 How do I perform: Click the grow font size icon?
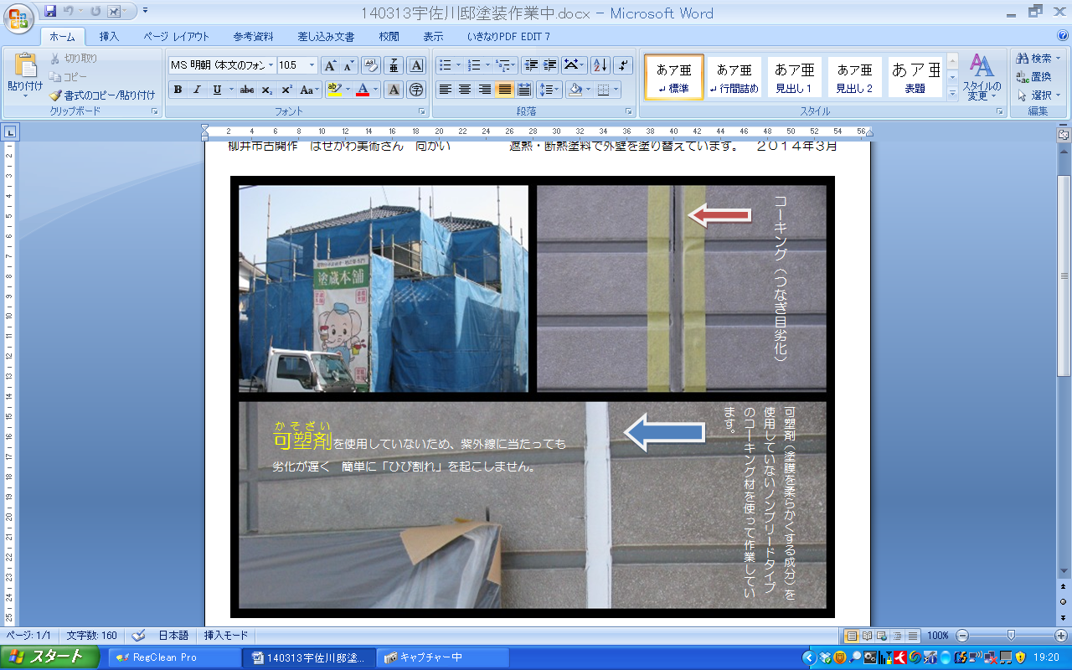330,65
